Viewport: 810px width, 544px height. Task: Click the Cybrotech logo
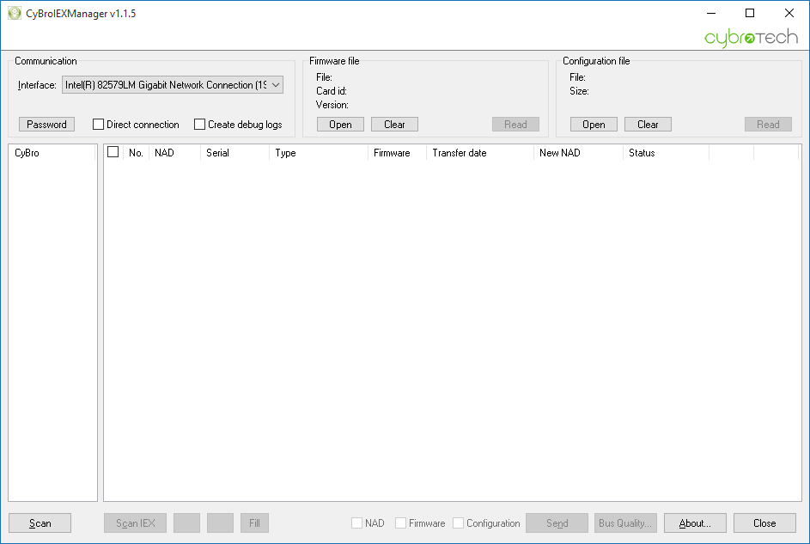[x=751, y=39]
